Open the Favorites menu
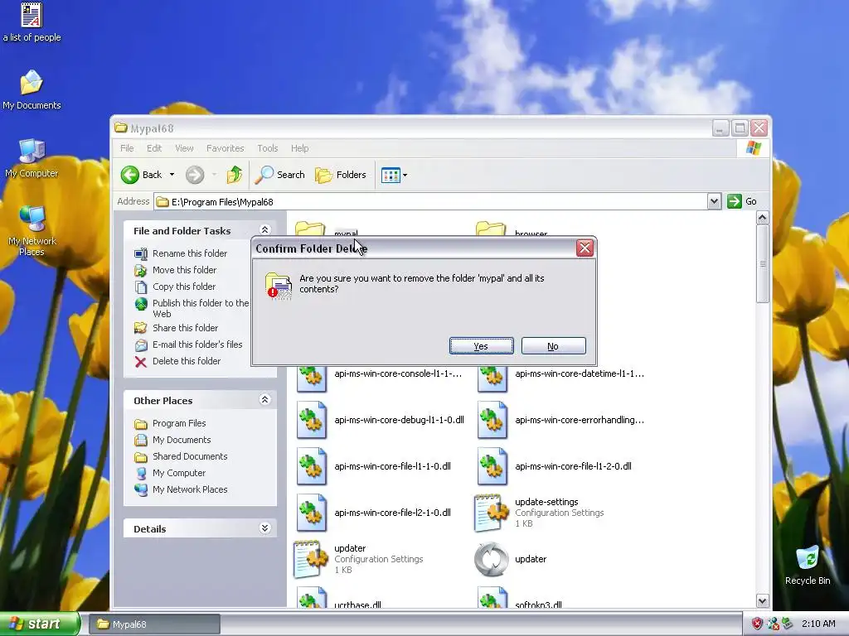The width and height of the screenshot is (849, 636). point(226,148)
